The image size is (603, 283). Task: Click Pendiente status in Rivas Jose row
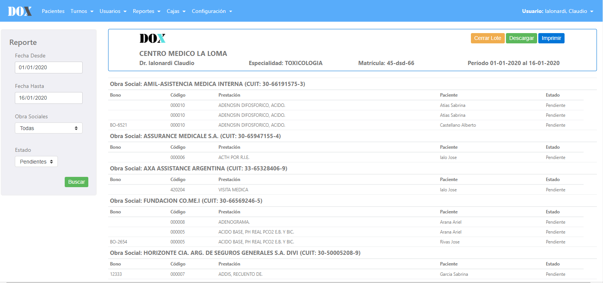pyautogui.click(x=555, y=242)
